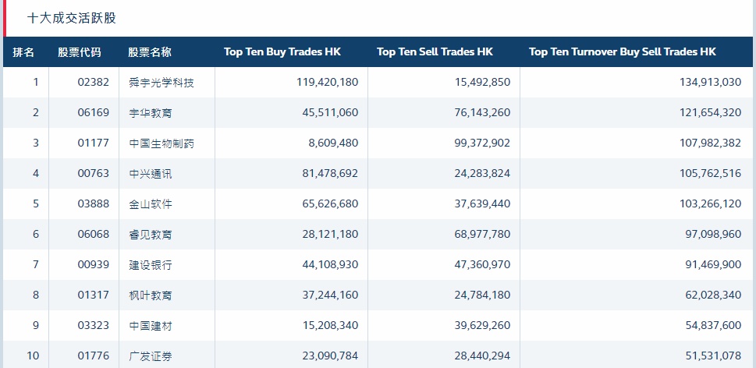Click Top Ten Turnover Buy Sell Trades header
Screen dimensions: 756x368
click(622, 52)
